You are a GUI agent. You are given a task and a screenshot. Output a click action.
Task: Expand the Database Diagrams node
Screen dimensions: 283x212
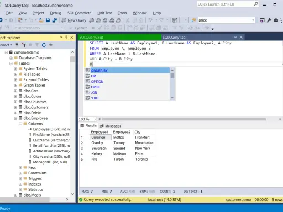tap(11, 58)
